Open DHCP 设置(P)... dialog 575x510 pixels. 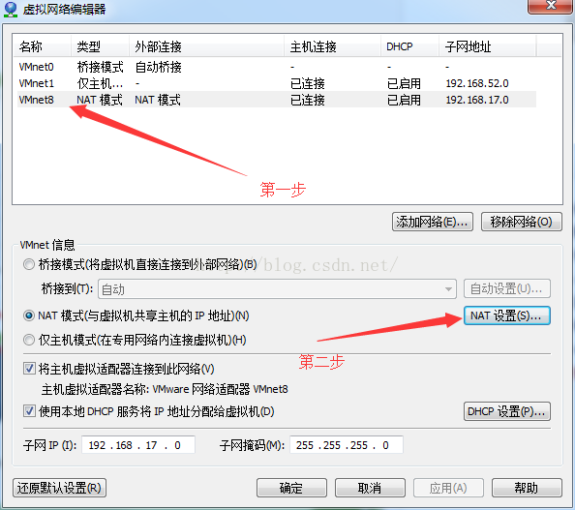[x=507, y=411]
